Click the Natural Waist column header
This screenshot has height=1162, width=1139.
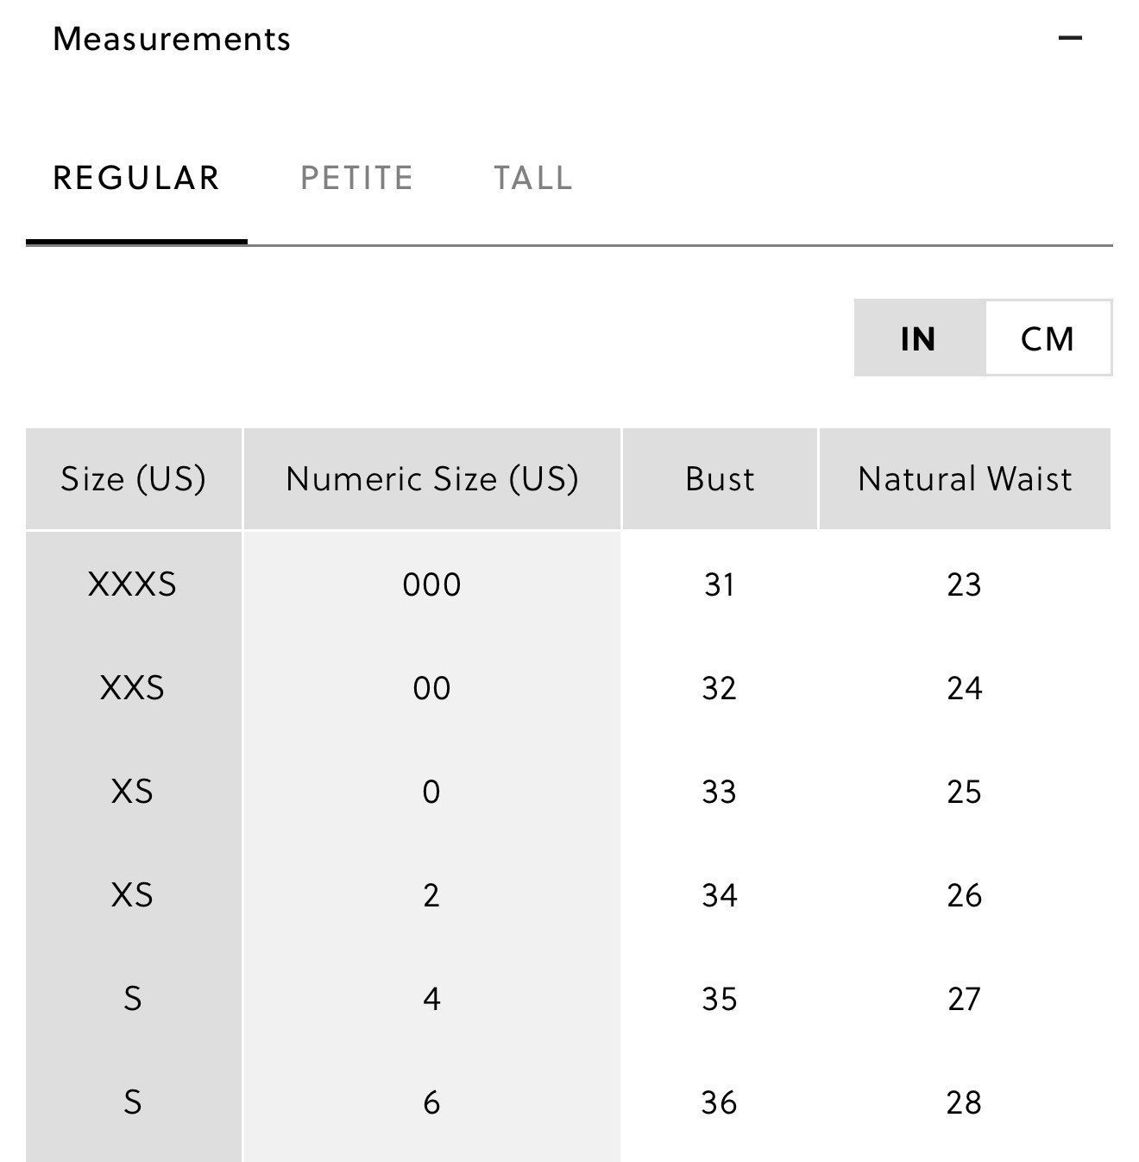click(965, 478)
